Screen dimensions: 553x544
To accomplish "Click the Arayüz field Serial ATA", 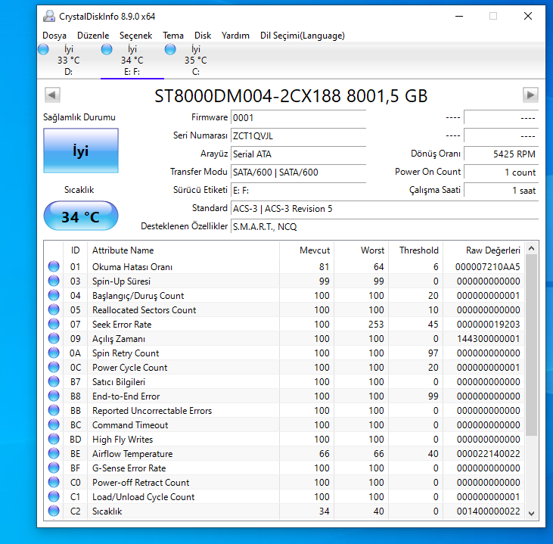I will pos(298,154).
